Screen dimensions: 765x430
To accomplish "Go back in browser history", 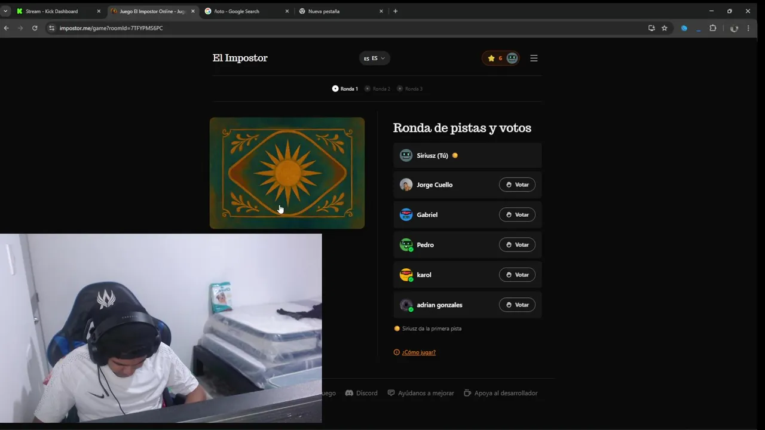I will point(7,28).
